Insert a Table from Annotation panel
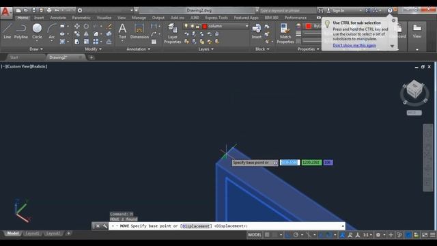The height and width of the screenshot is (246, 437). tap(154, 42)
